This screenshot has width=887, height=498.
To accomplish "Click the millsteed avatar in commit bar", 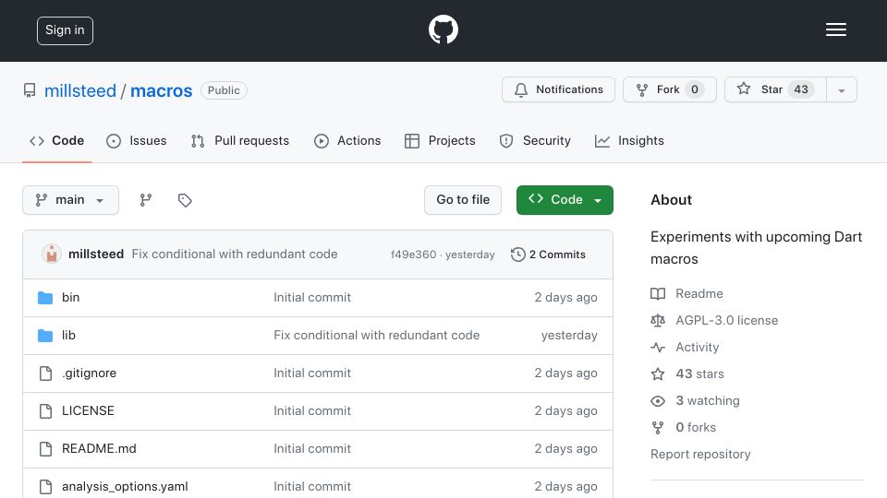I will (x=52, y=255).
